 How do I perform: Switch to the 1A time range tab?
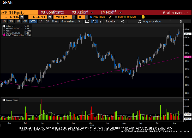pyautogui.click(x=41, y=21)
